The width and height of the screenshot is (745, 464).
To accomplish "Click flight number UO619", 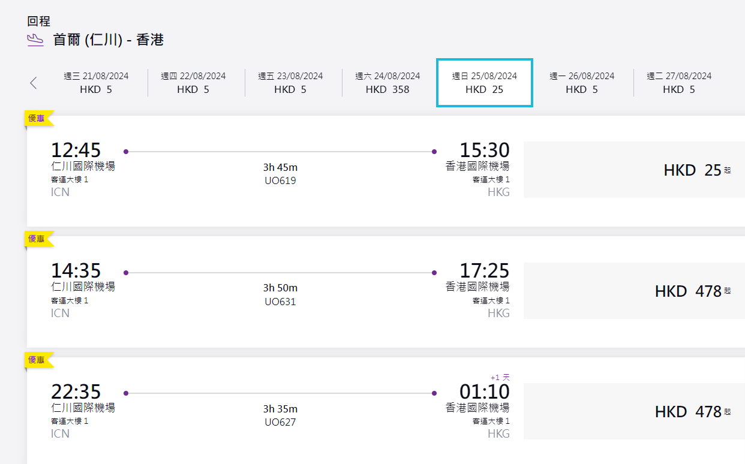I will pos(280,180).
